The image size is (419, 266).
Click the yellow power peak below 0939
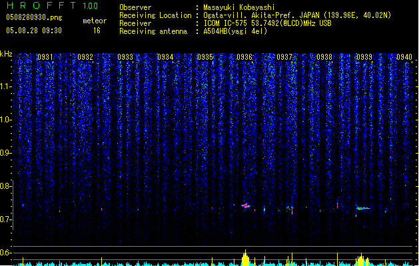[x=361, y=259]
